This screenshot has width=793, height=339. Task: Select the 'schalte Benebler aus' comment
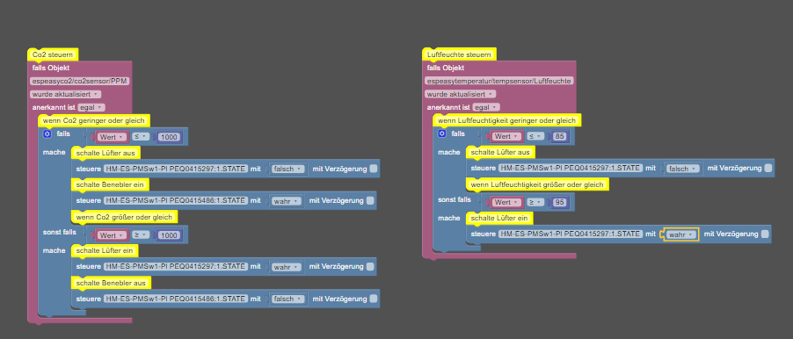[111, 283]
